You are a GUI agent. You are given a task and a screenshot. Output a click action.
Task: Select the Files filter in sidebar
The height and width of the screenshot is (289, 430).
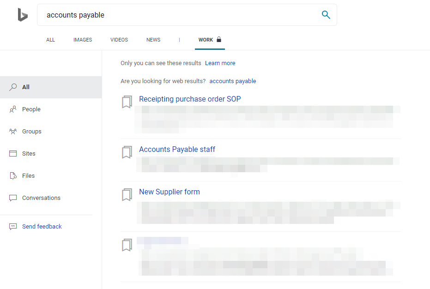pyautogui.click(x=28, y=176)
